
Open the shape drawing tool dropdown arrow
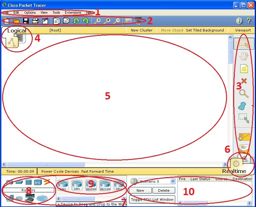coord(252,106)
